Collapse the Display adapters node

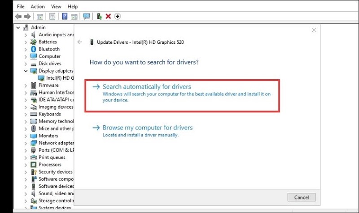pos(26,71)
